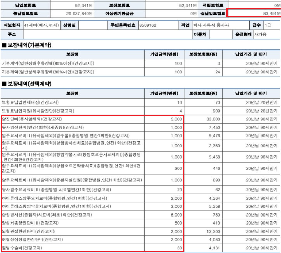Click amount 200 in 항암호르몬약물치료 row

(178, 168)
